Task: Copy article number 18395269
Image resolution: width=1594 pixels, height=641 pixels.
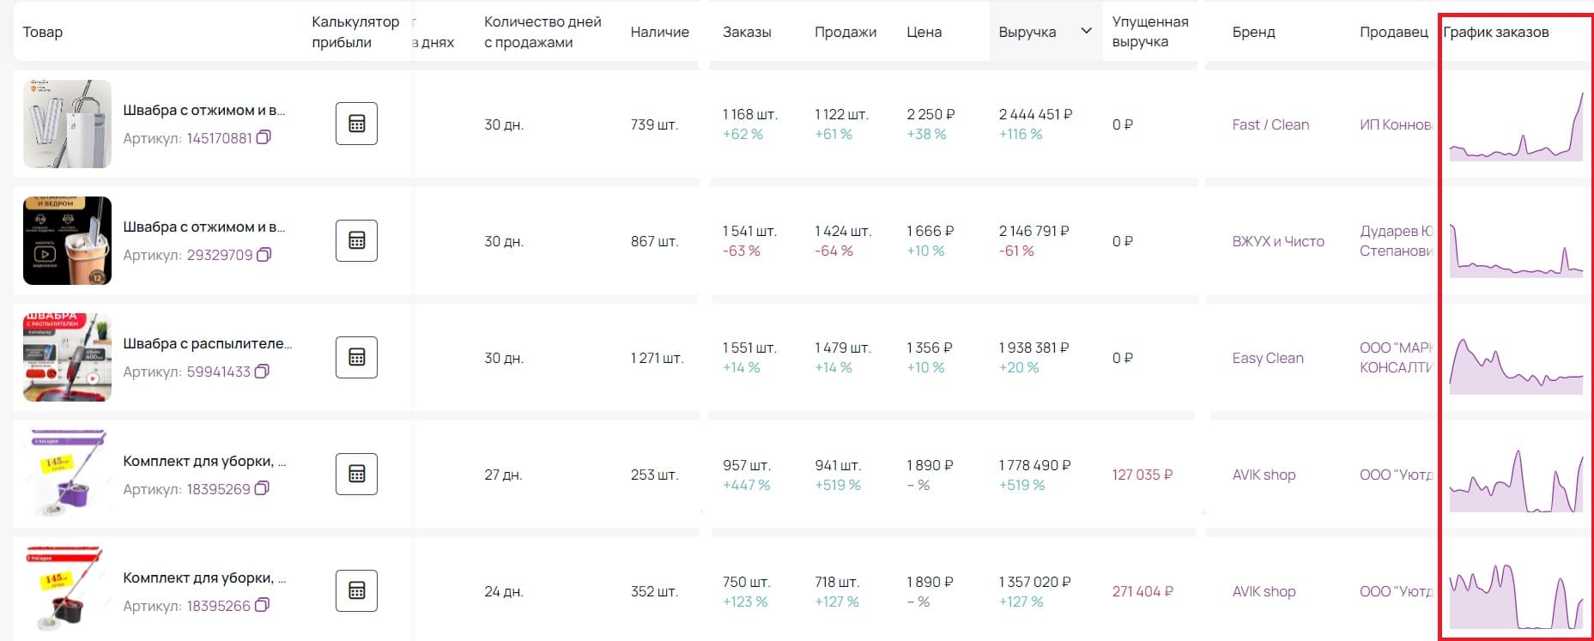Action: point(263,488)
